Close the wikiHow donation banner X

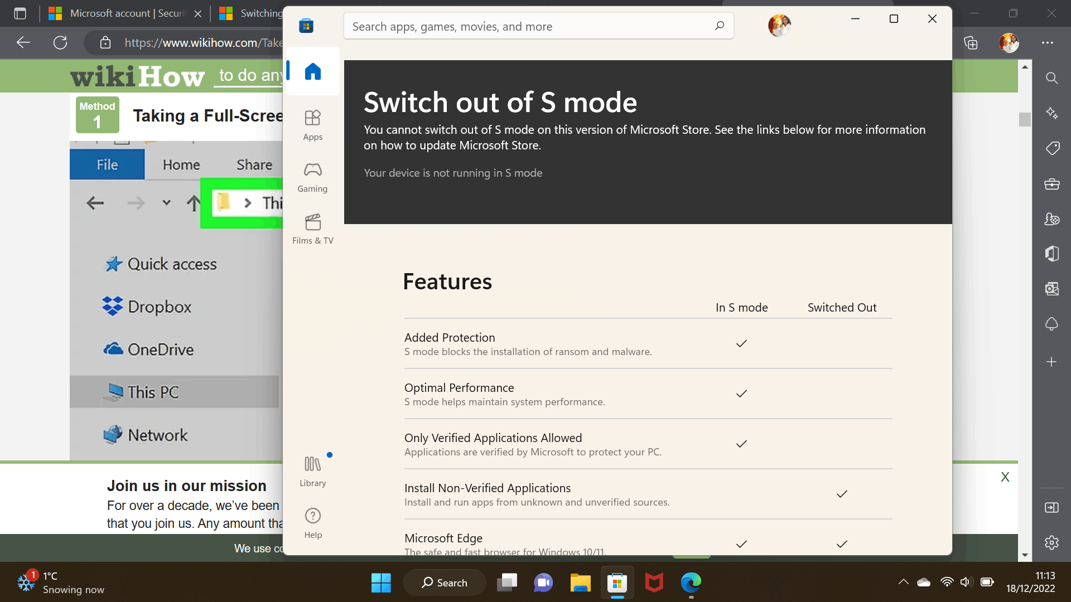click(x=1005, y=477)
